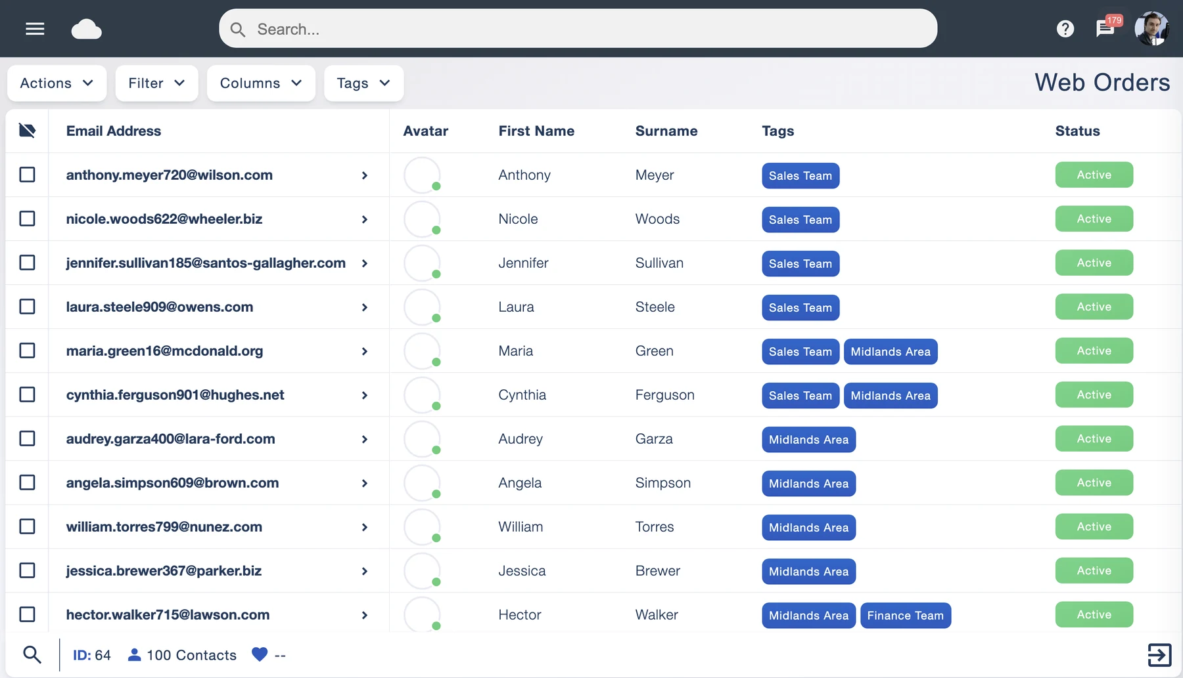Image resolution: width=1183 pixels, height=678 pixels.
Task: Click the bottom bar search icon
Action: coord(32,654)
